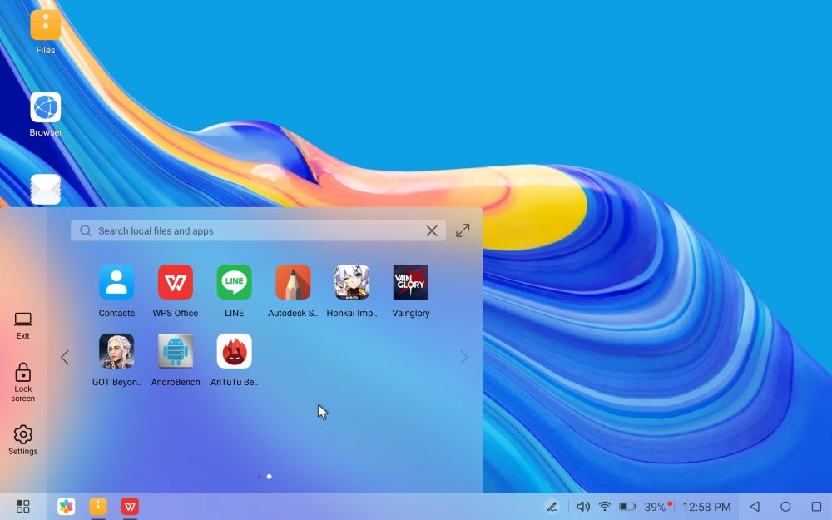
Task: Go to next app page arrow
Action: coord(463,358)
